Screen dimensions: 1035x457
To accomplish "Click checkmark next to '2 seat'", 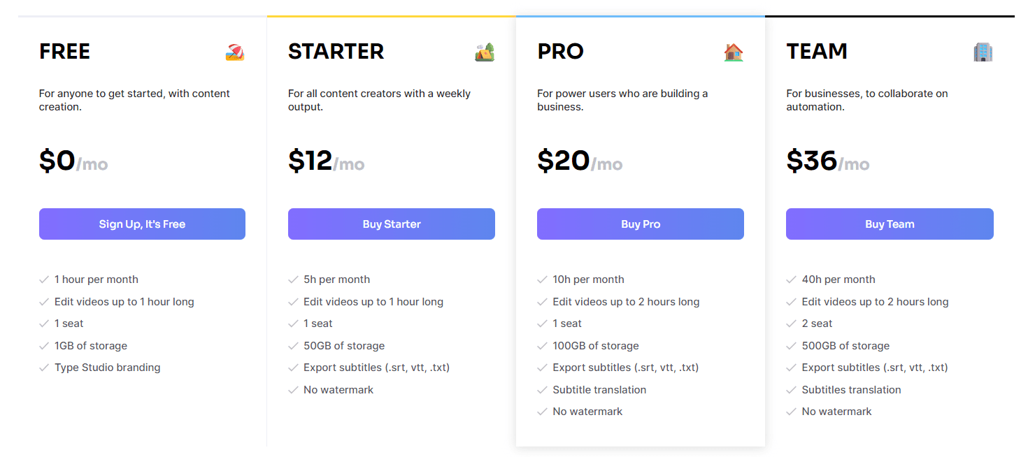I will pos(791,324).
